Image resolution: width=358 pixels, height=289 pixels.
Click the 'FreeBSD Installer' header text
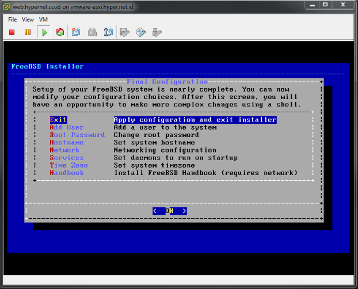[x=48, y=66]
